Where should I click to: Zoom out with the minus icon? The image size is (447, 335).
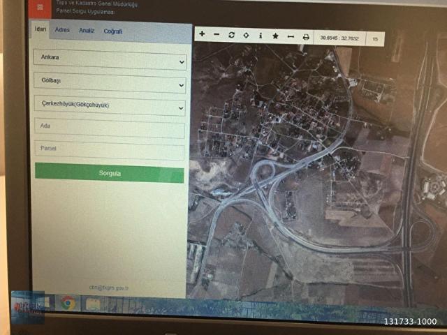[217, 34]
